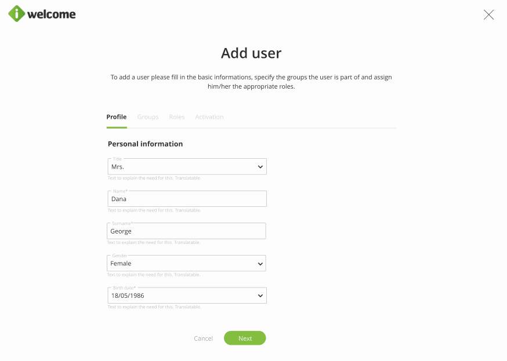Click the Mrs. value in Title
Image resolution: width=507 pixels, height=361 pixels.
(118, 167)
